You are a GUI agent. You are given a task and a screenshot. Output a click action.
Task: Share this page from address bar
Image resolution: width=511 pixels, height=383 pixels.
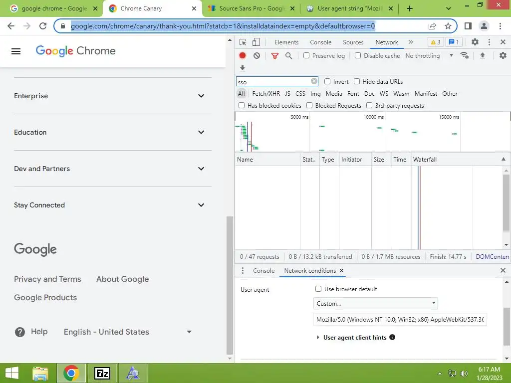pos(432,26)
